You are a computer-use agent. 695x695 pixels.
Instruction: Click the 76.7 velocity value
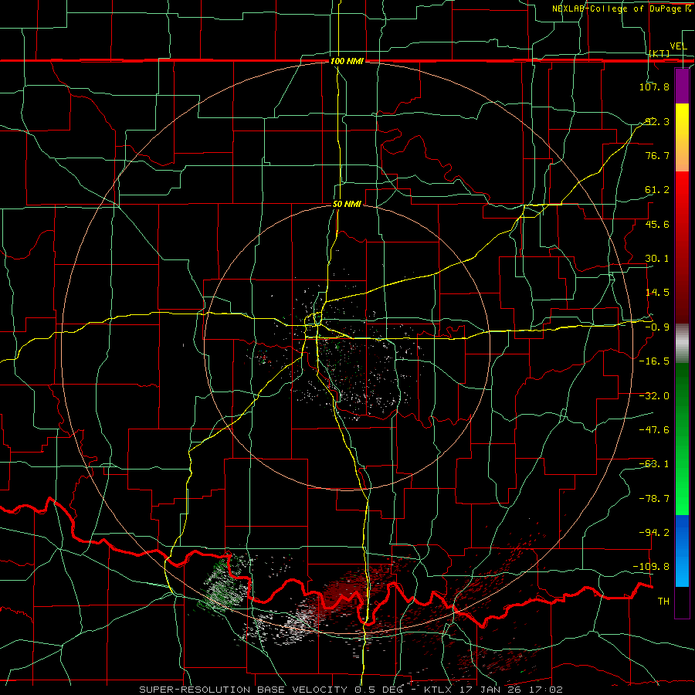pyautogui.click(x=656, y=155)
